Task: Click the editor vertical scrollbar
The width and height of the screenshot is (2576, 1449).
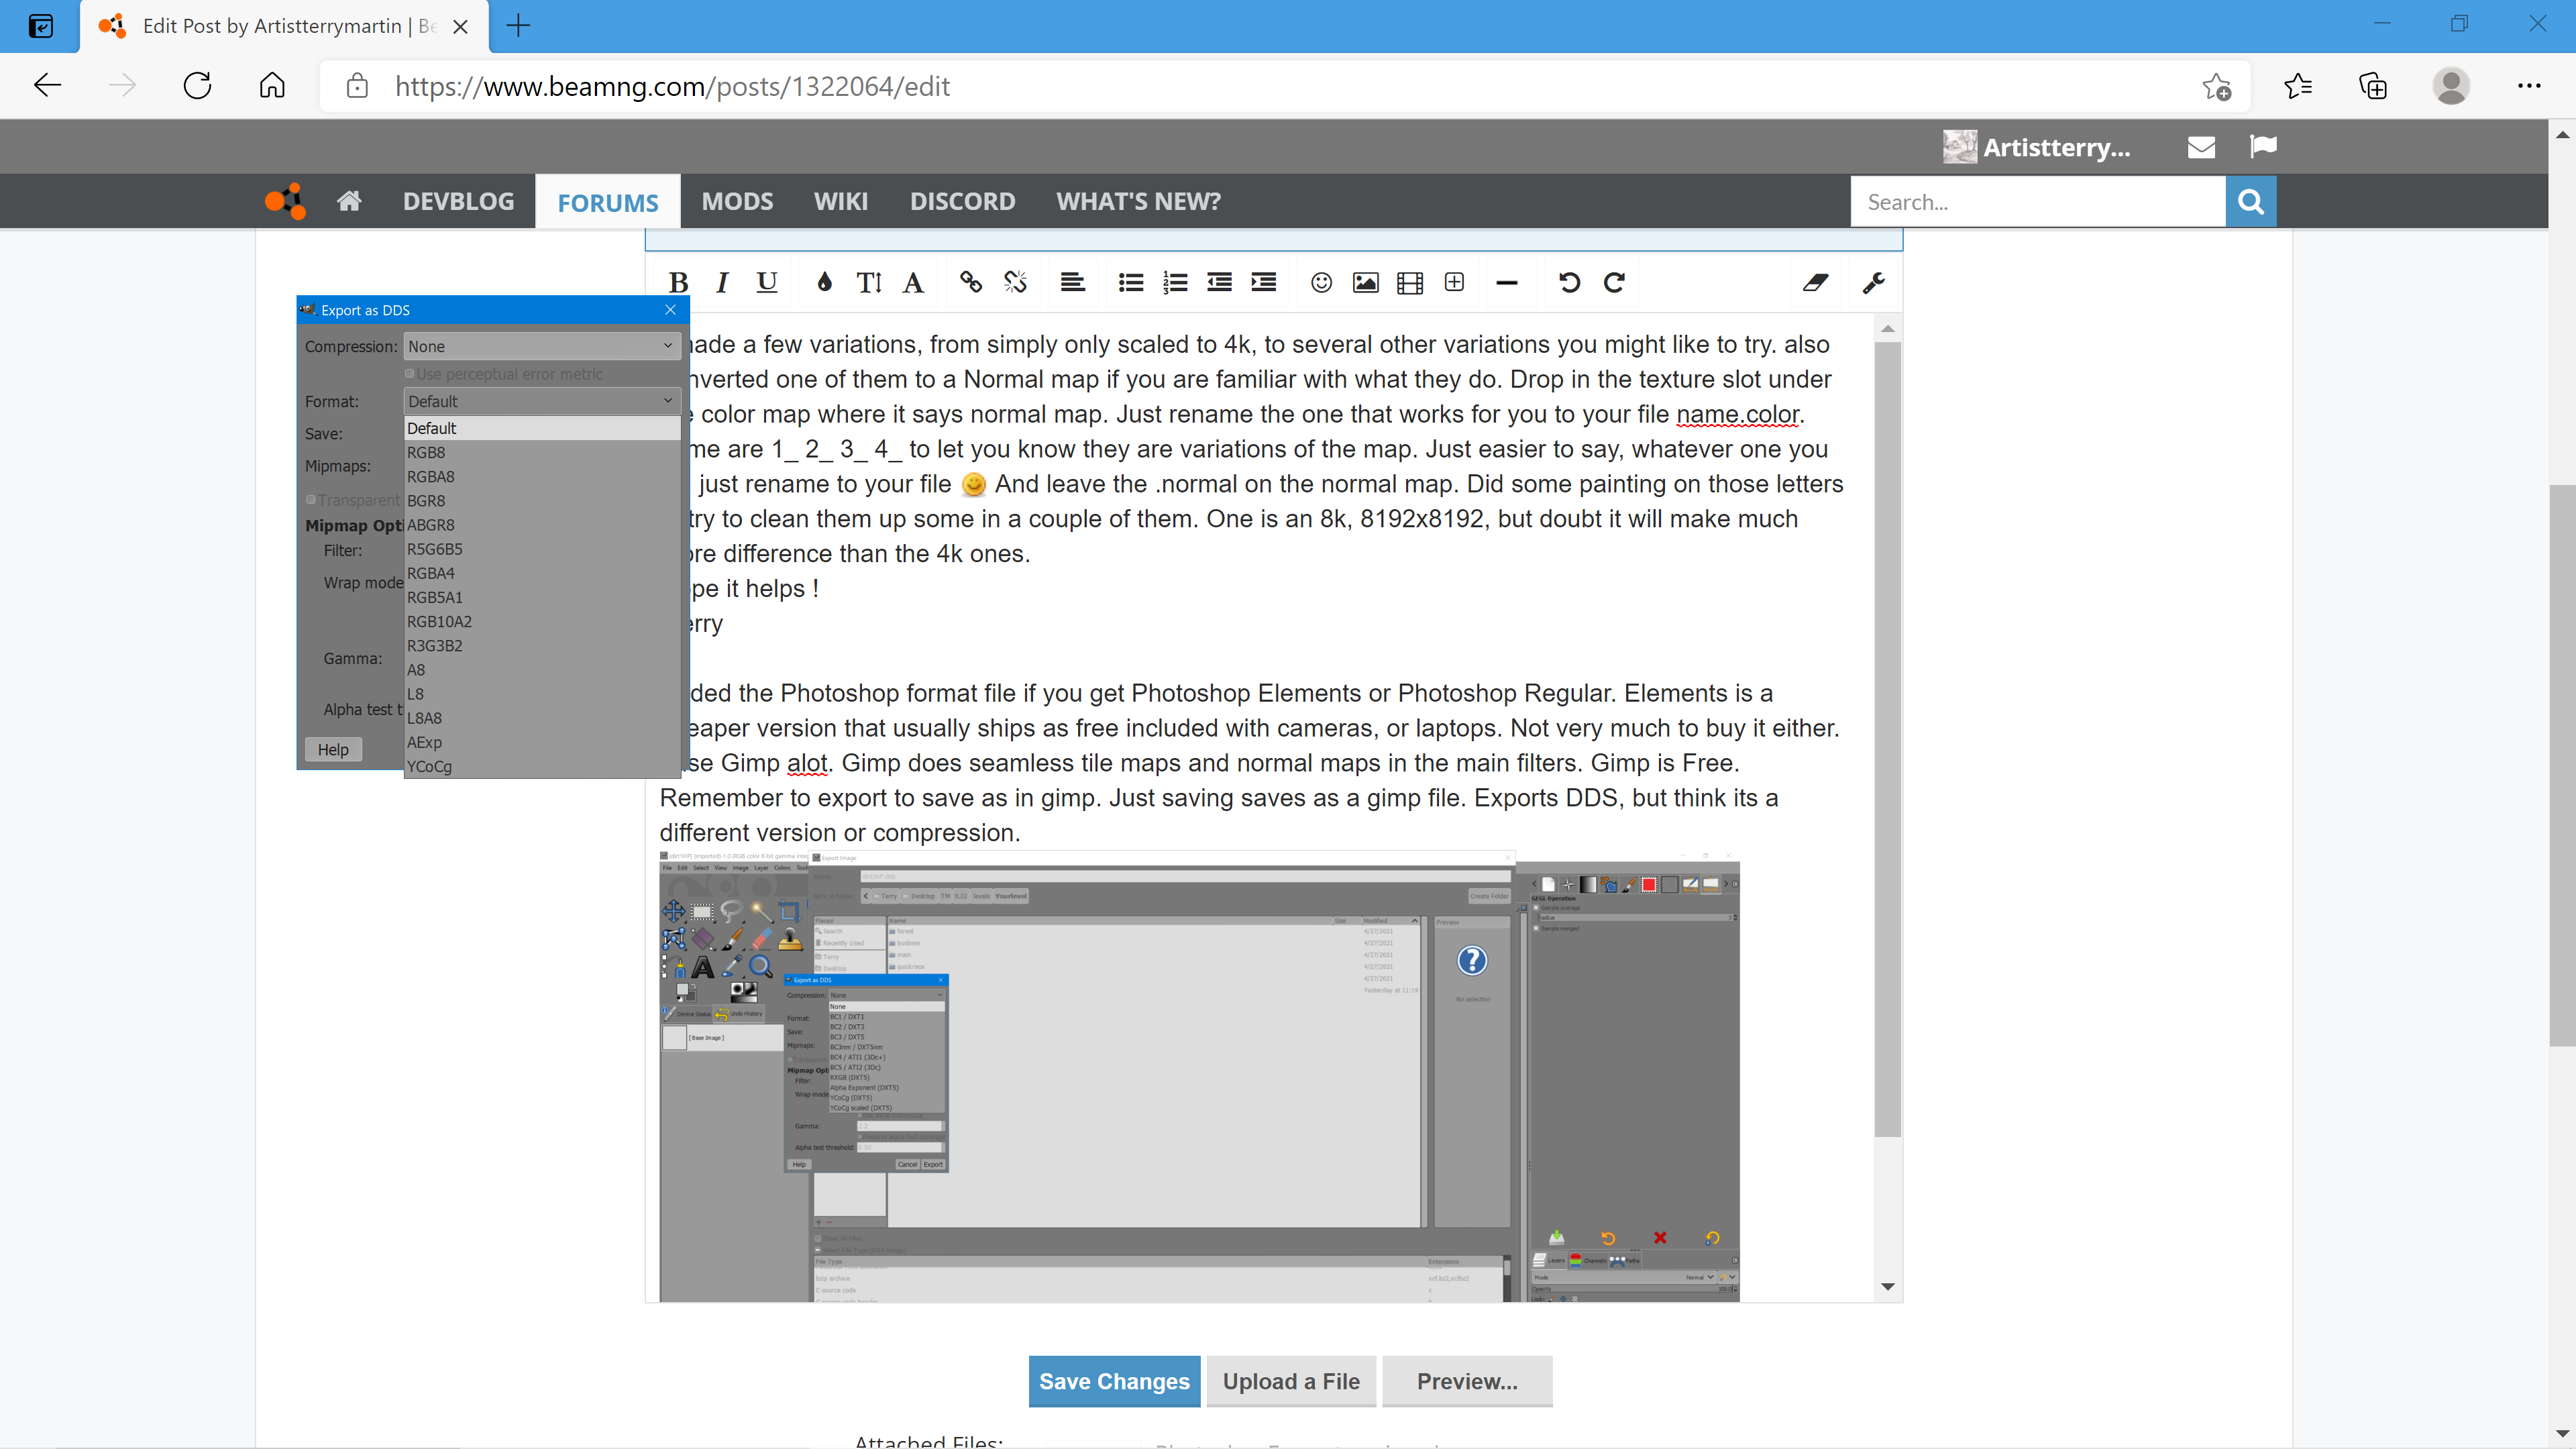Action: tap(1887, 740)
